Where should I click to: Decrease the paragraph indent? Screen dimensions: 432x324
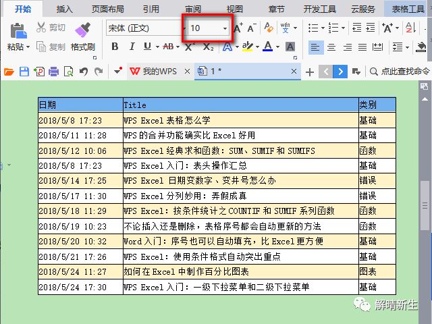pos(357,28)
